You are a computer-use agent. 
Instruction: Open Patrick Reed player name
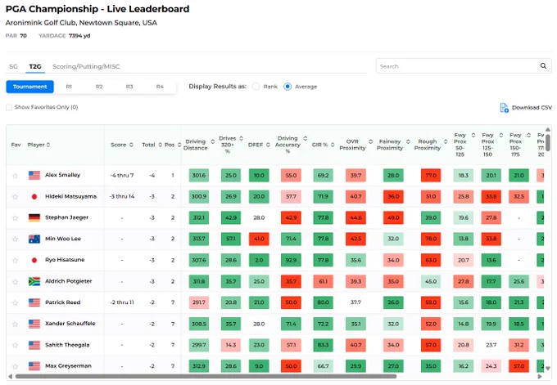coord(62,302)
